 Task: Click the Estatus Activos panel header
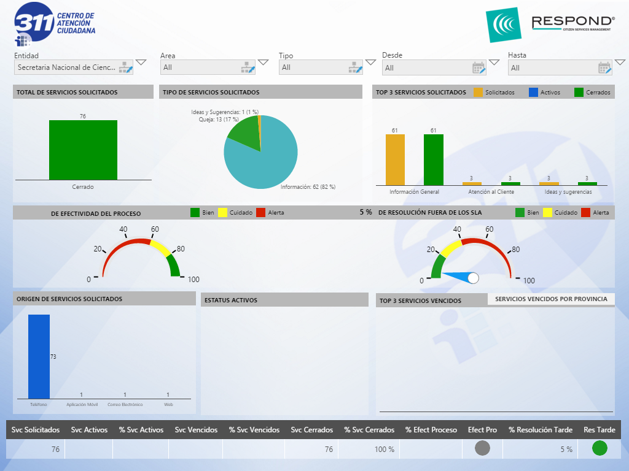[x=284, y=300]
